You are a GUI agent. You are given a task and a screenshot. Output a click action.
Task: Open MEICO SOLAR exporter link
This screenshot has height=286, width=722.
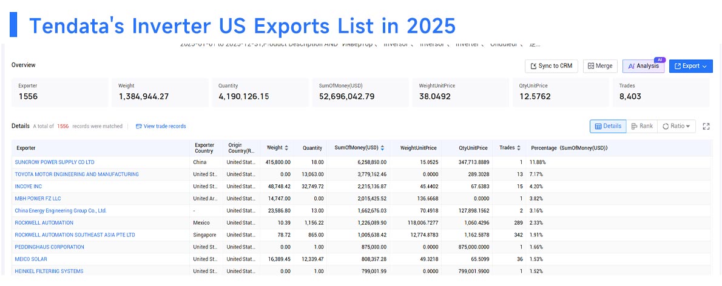click(x=31, y=259)
